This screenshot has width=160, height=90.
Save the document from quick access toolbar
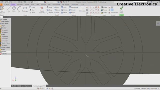point(8,2)
